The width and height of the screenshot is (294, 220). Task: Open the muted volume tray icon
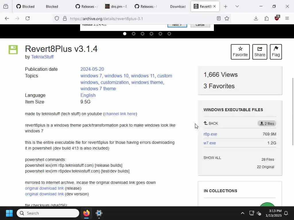(259, 213)
